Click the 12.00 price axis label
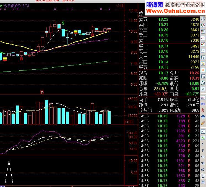The width and height of the screenshot is (206, 187). [133, 10]
